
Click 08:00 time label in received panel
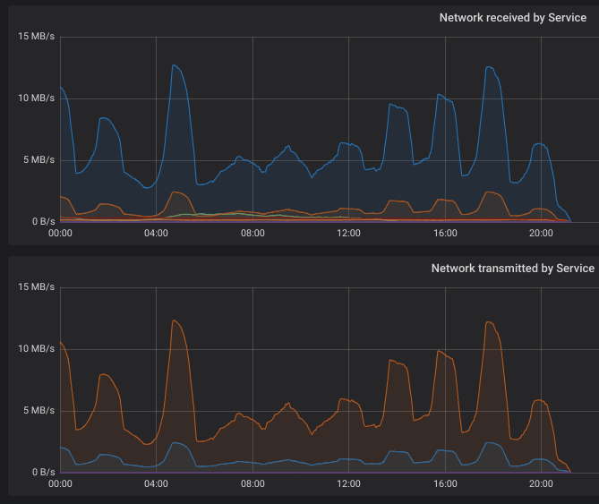(252, 233)
